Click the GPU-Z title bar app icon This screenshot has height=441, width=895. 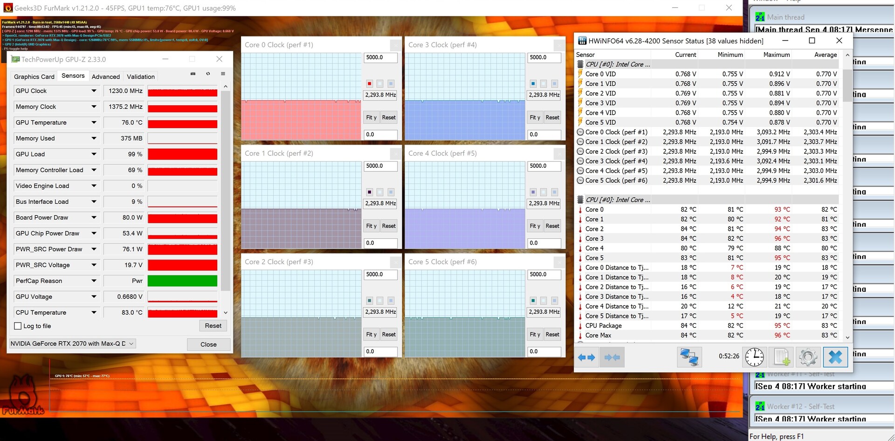click(x=15, y=59)
